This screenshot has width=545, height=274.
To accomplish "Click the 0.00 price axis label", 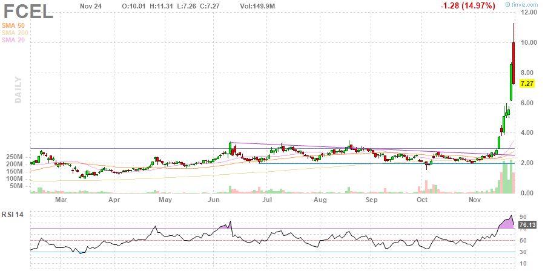I will (527, 193).
